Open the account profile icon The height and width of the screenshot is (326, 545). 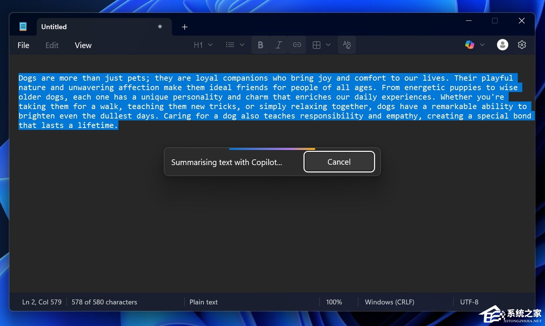point(502,45)
